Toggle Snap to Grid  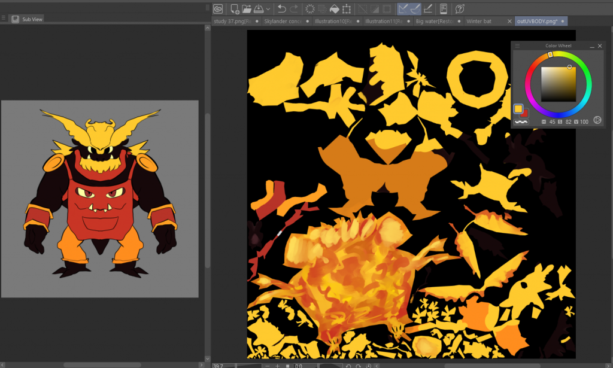[x=428, y=8]
